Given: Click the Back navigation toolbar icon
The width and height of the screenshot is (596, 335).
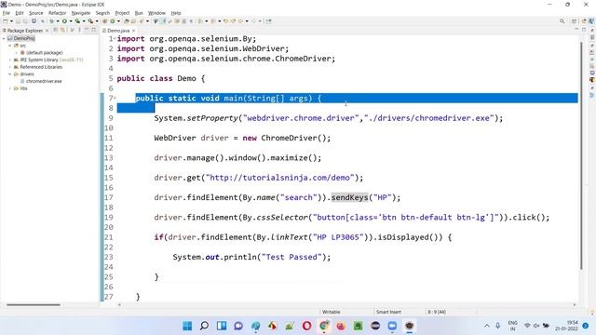Looking at the screenshot, I should coord(240,21).
